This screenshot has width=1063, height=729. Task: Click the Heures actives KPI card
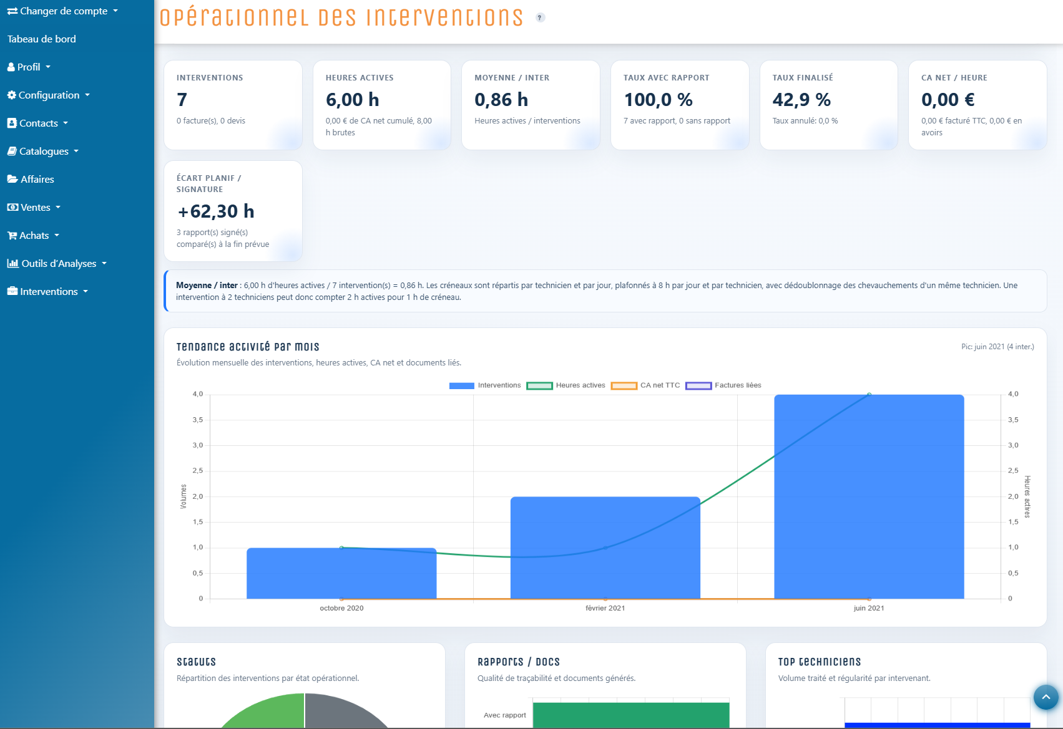coord(381,105)
